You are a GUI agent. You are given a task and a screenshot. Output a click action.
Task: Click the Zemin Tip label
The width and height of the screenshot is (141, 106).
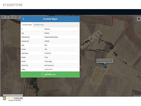(25, 65)
